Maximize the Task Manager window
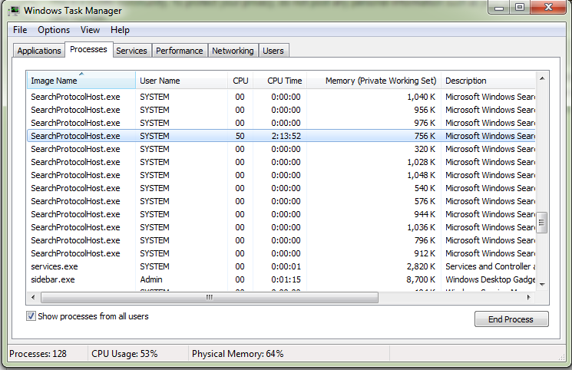Viewport: 572px width, 370px height. (x=520, y=8)
